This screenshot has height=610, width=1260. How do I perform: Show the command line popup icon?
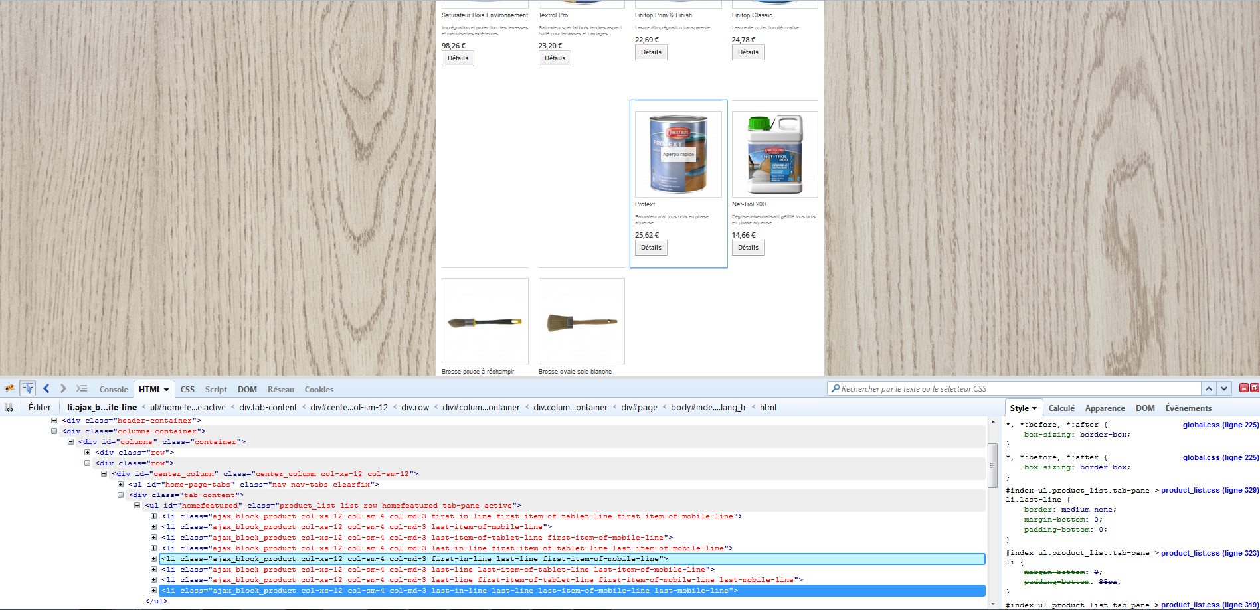(x=82, y=388)
